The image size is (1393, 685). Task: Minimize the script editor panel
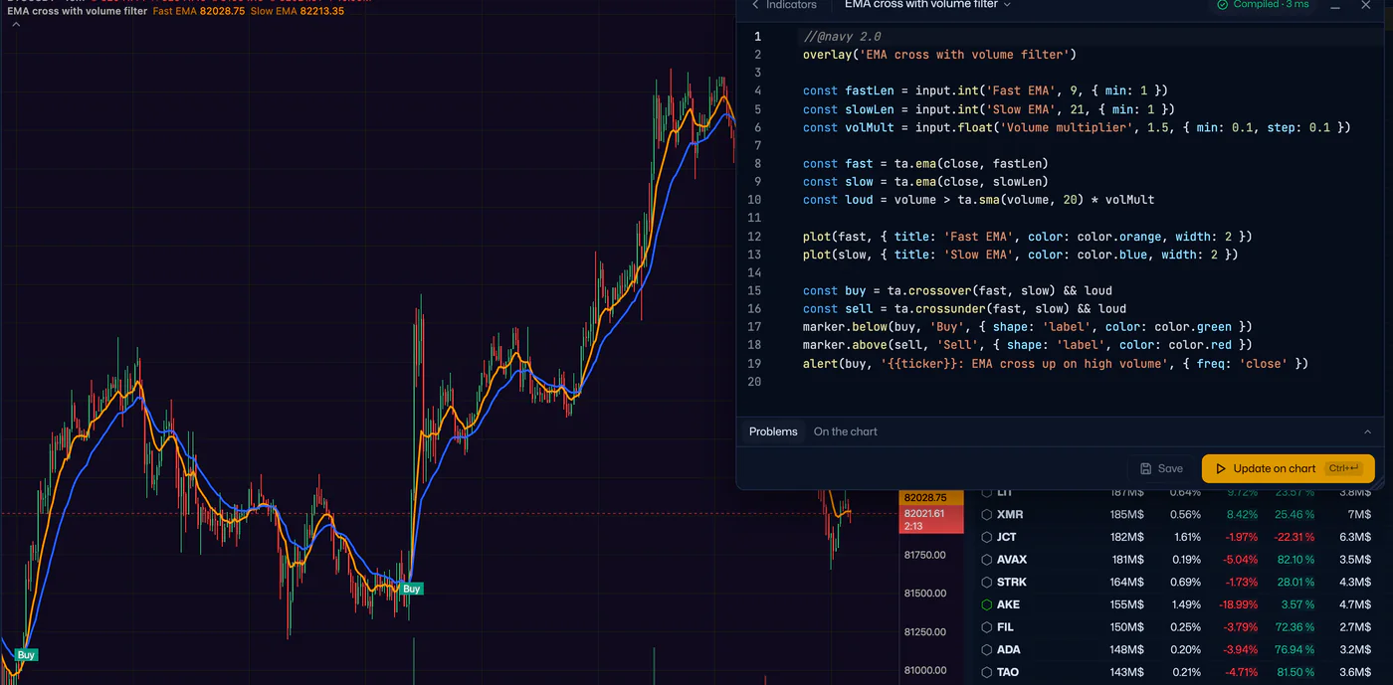click(1335, 6)
